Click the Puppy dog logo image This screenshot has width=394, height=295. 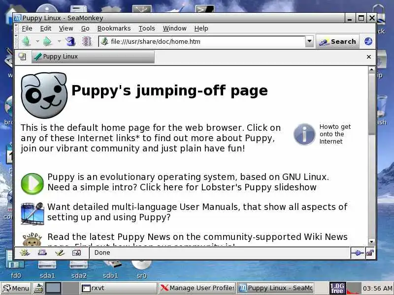(44, 95)
